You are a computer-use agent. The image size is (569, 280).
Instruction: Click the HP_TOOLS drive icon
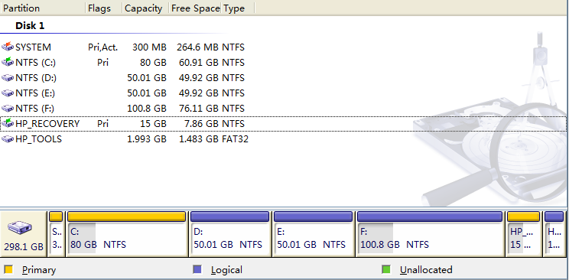(8, 138)
